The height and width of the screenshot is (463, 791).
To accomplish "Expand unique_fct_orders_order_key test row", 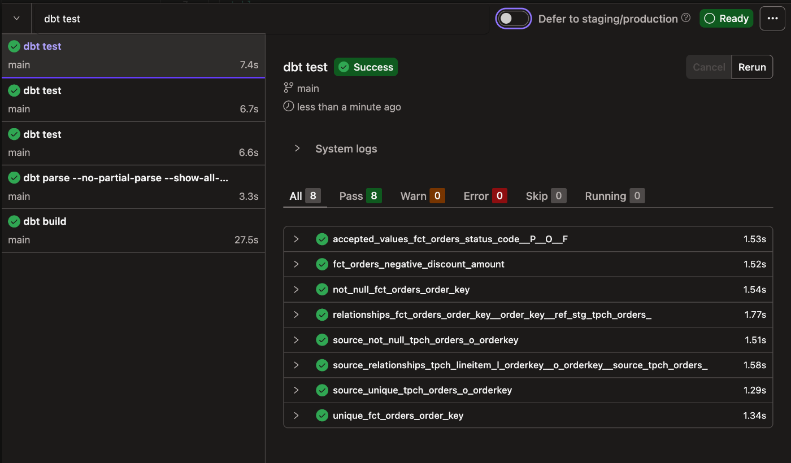I will pos(296,416).
